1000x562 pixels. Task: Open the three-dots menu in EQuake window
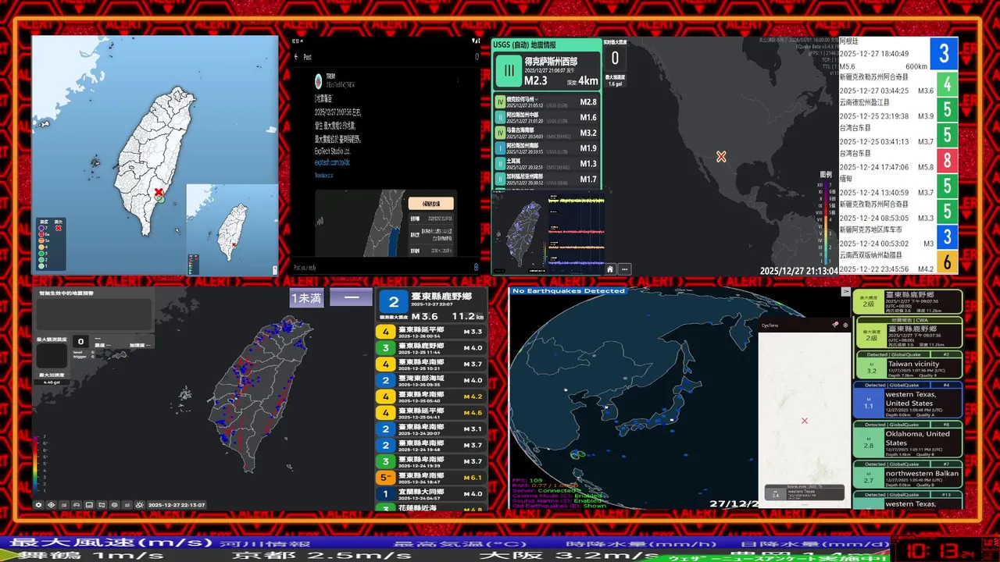(x=624, y=269)
